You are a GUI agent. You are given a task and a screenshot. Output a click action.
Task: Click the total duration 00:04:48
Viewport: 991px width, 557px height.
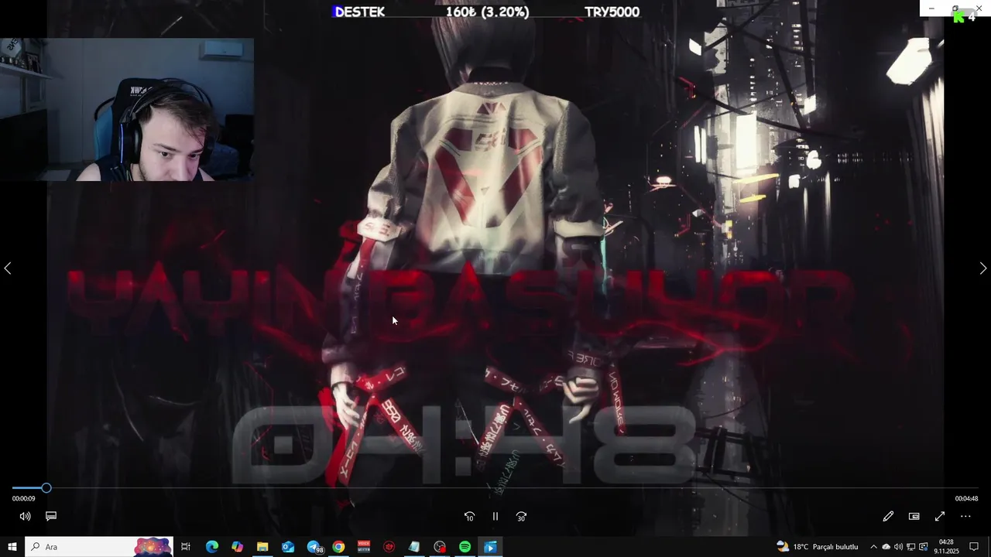pyautogui.click(x=966, y=499)
